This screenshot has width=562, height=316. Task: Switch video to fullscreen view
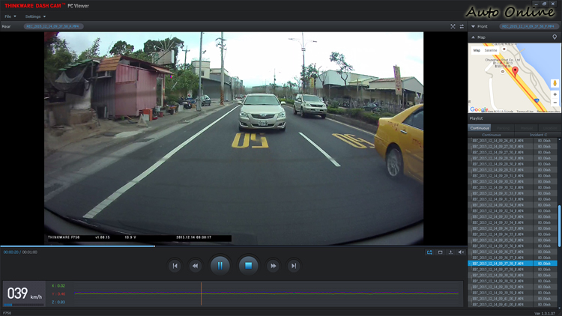click(453, 26)
